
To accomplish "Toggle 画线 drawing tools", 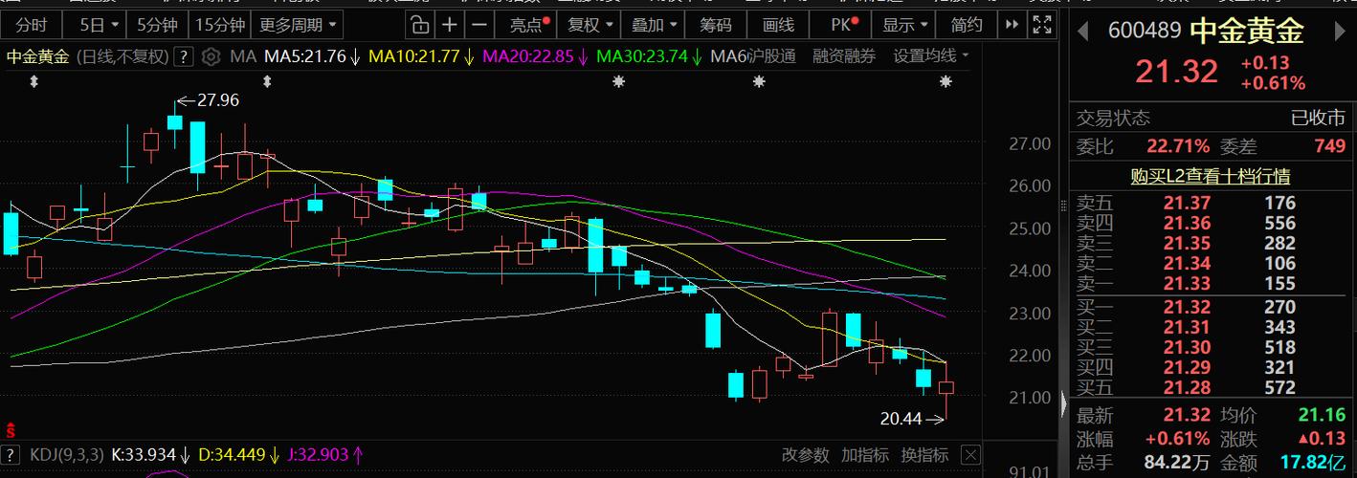I will tap(776, 25).
